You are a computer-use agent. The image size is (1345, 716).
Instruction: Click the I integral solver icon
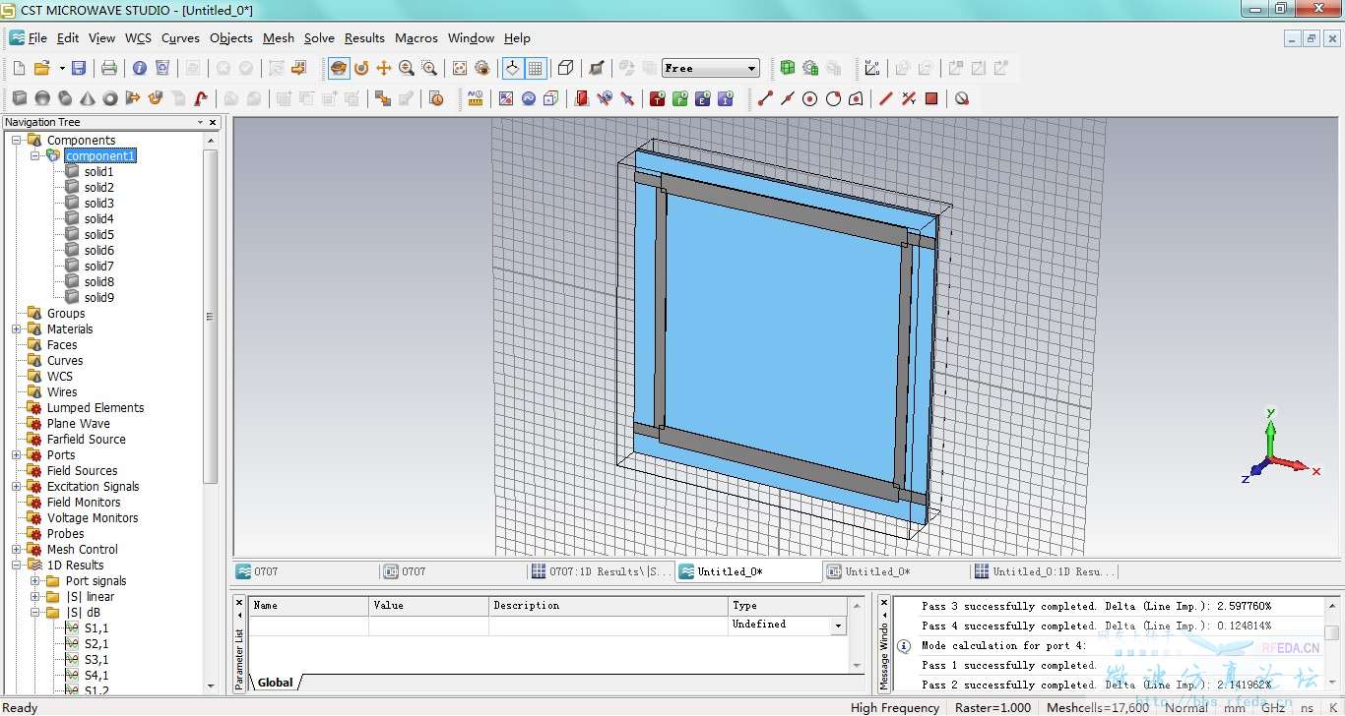(x=726, y=98)
